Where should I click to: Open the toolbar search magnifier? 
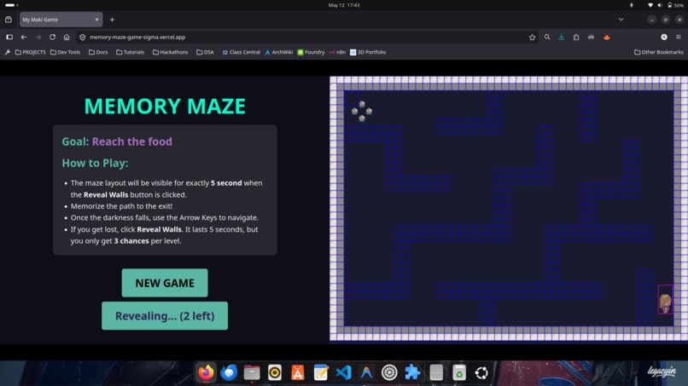[x=547, y=37]
